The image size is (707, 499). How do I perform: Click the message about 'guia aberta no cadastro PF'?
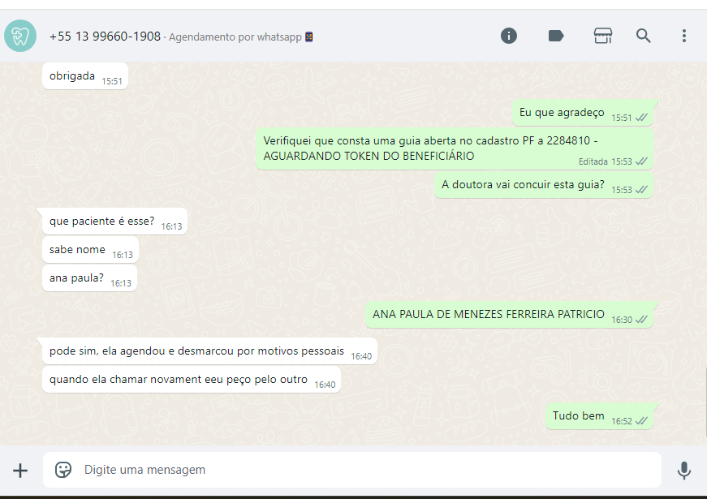click(x=455, y=148)
